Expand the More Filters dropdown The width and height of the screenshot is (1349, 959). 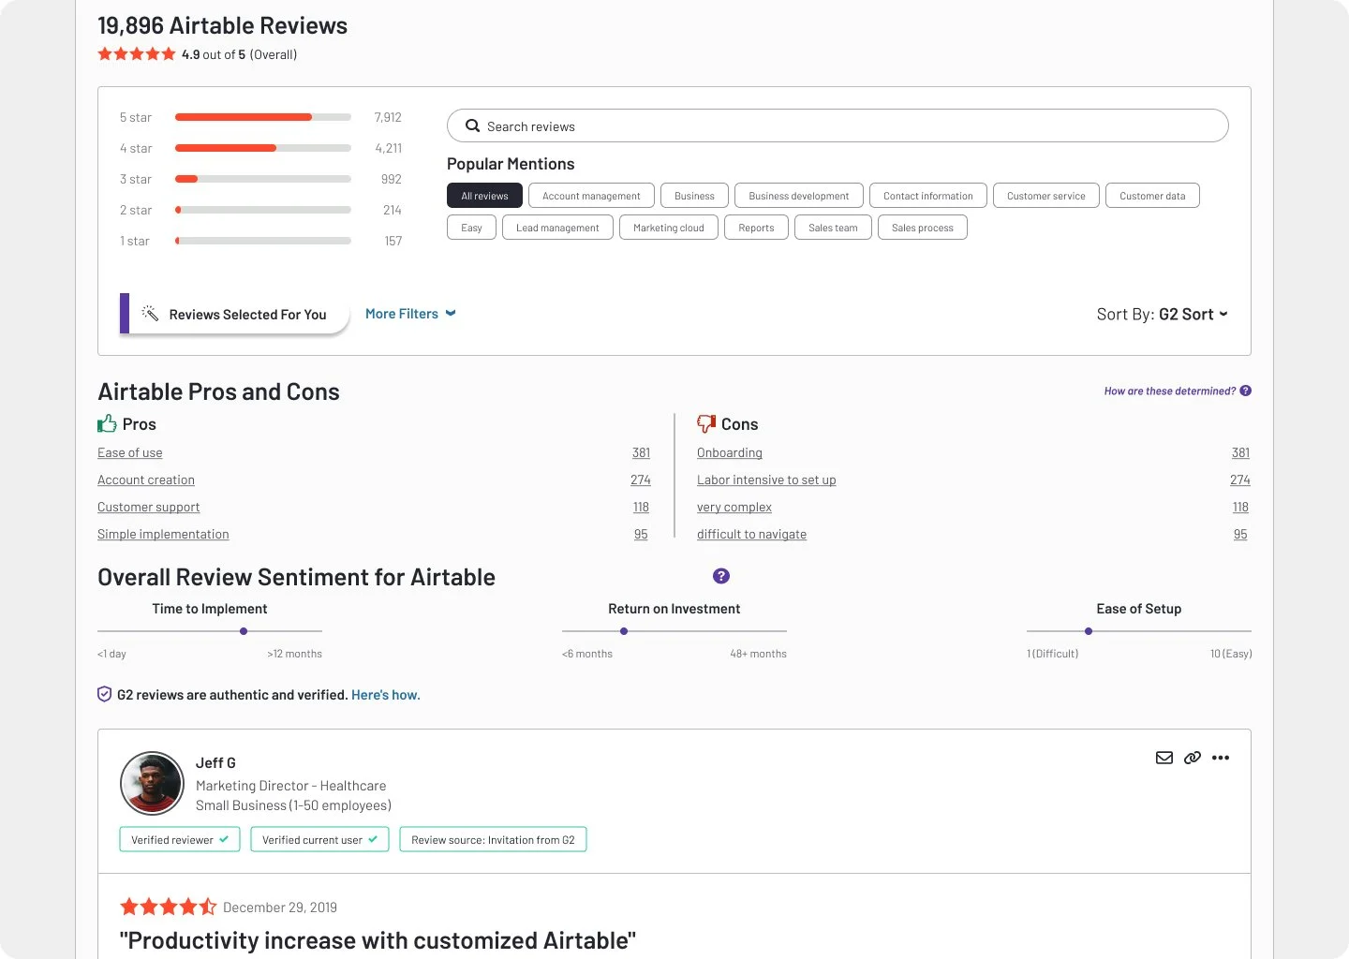[410, 314]
